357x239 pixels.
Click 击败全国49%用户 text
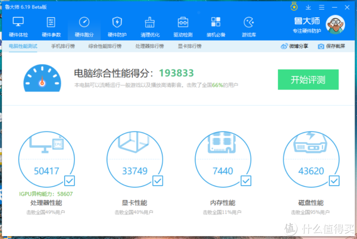[46, 212]
